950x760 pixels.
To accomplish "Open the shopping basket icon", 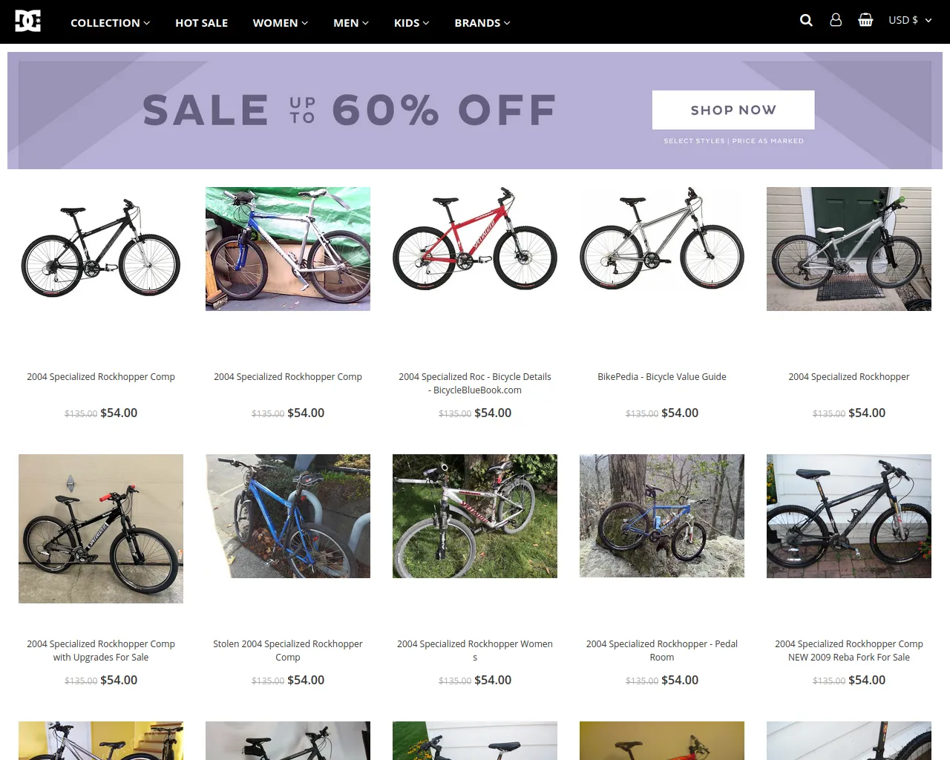I will [865, 20].
